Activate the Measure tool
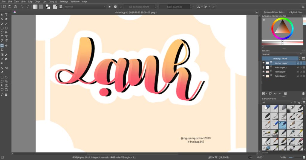Screen dimensions: 306x160 coord(6,68)
